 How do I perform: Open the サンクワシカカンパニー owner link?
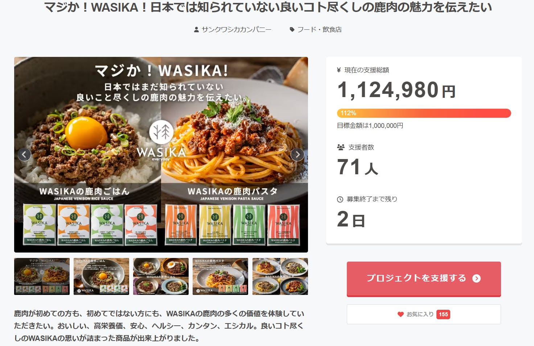[236, 30]
